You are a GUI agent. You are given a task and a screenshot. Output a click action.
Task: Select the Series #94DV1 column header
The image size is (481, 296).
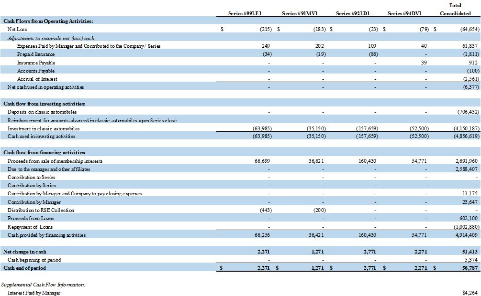click(x=405, y=13)
